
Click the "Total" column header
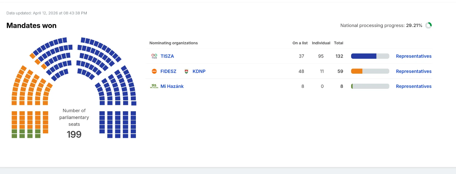click(x=338, y=43)
